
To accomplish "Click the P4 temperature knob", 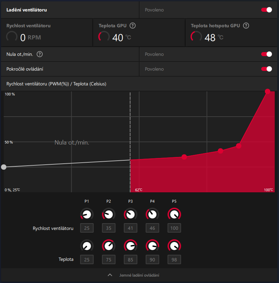I will point(152,246).
